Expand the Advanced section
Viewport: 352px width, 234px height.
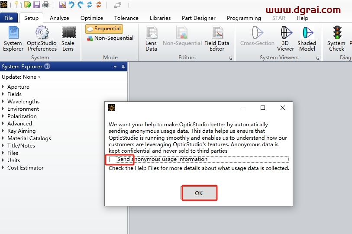point(3,123)
